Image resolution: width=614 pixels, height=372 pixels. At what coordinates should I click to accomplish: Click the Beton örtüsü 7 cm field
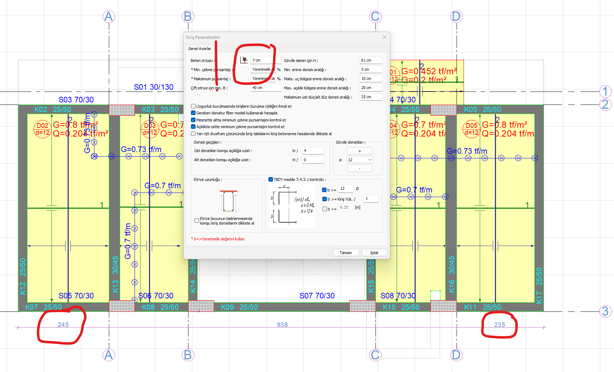[x=266, y=60]
